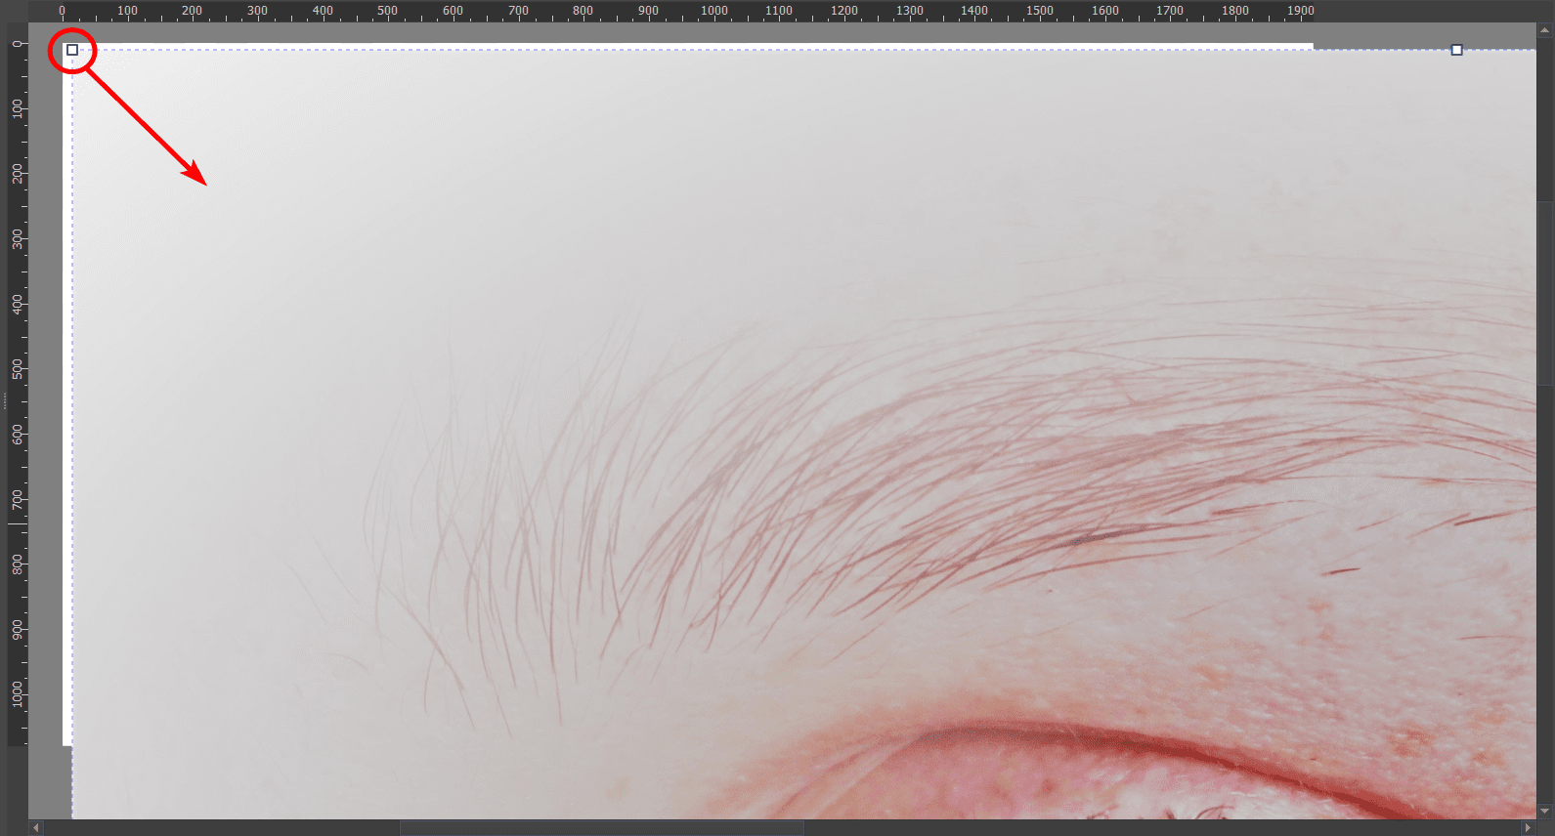Click the 500 mark on vertical ruler
Screen dimensions: 1555x836
(17, 369)
